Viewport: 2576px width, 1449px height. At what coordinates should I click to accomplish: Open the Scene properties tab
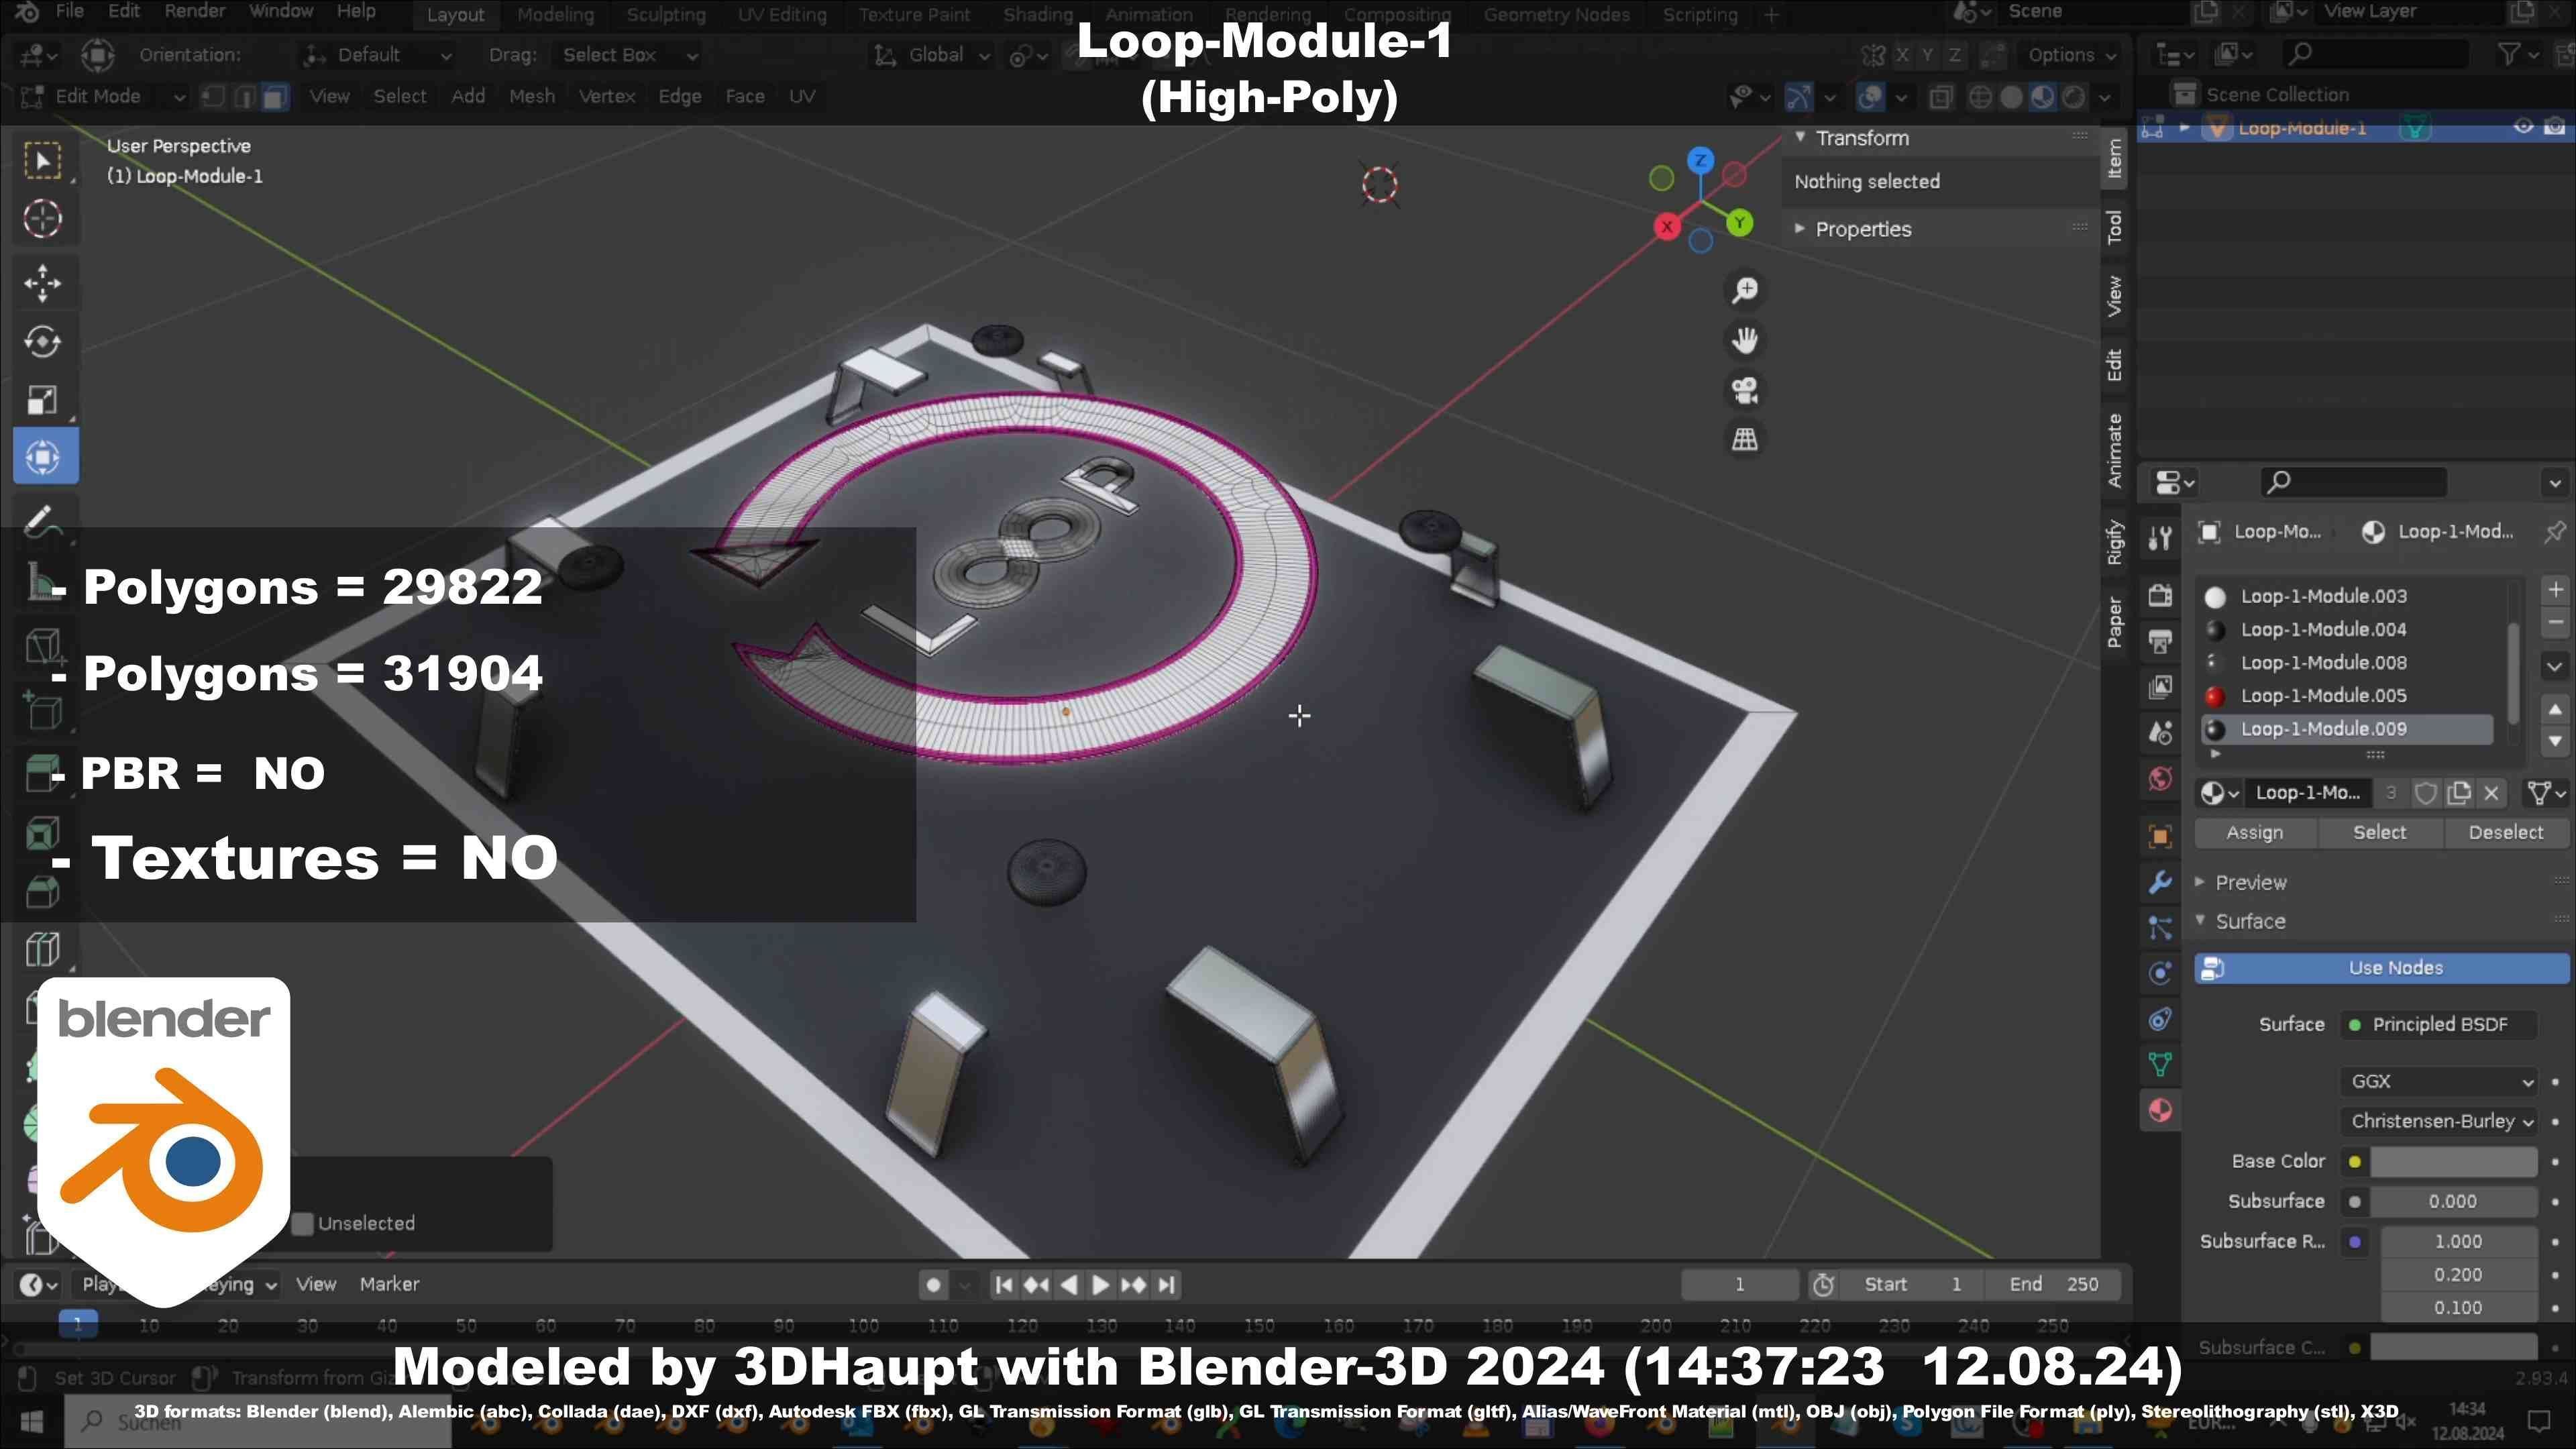point(2160,733)
